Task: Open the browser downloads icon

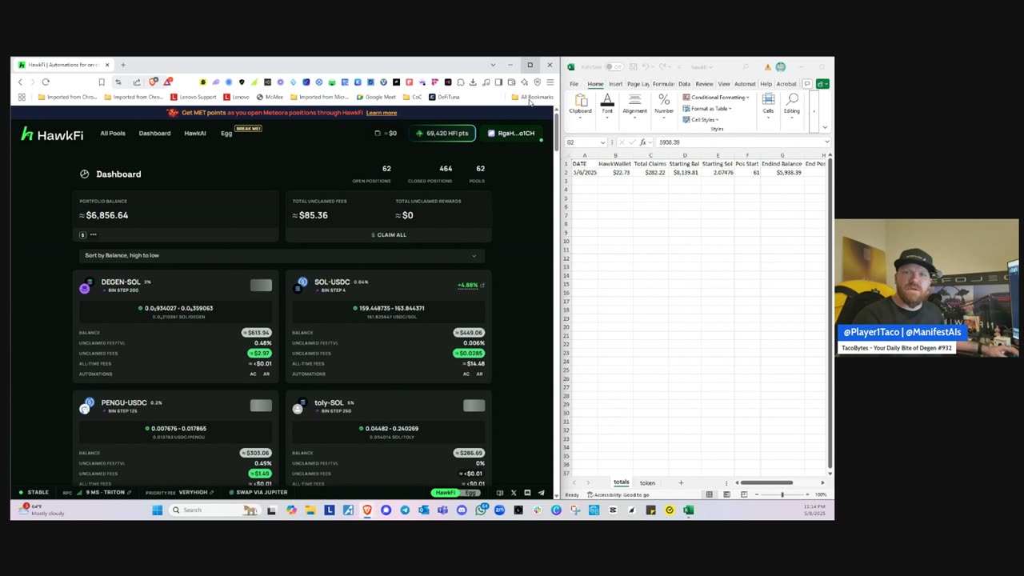Action: 473,82
